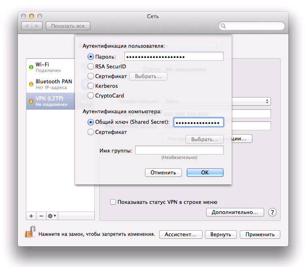This screenshot has height=267, width=305.
Task: Open the gear action menu
Action: pyautogui.click(x=52, y=216)
